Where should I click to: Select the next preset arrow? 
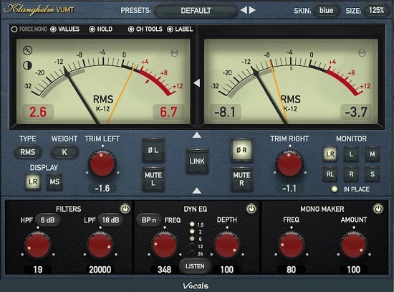[x=252, y=10]
